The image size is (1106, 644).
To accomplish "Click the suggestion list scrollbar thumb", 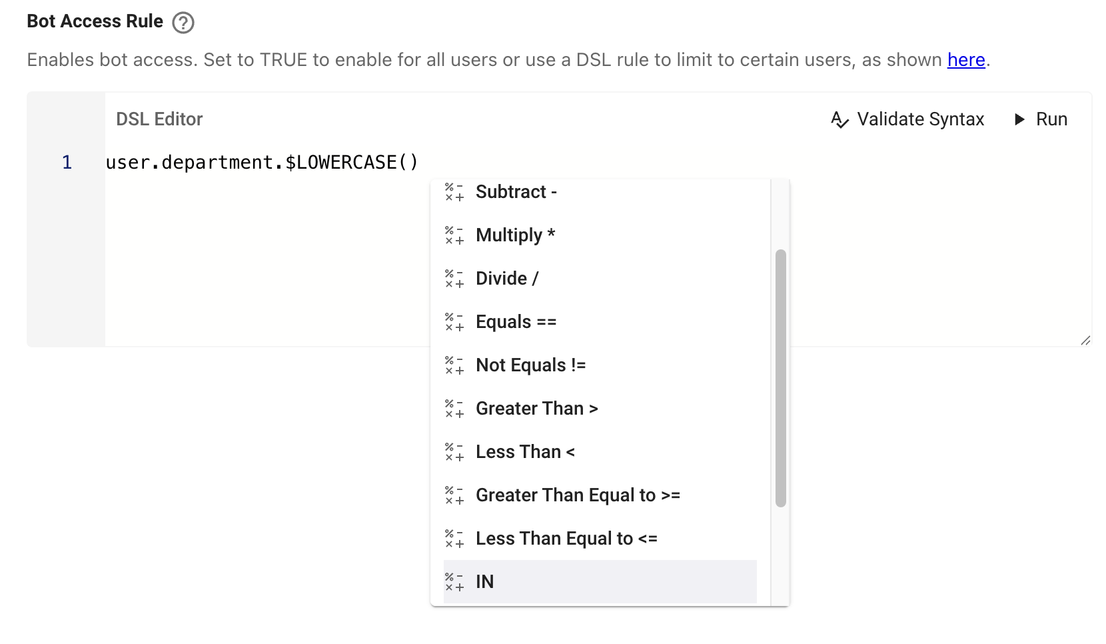I will tap(781, 378).
